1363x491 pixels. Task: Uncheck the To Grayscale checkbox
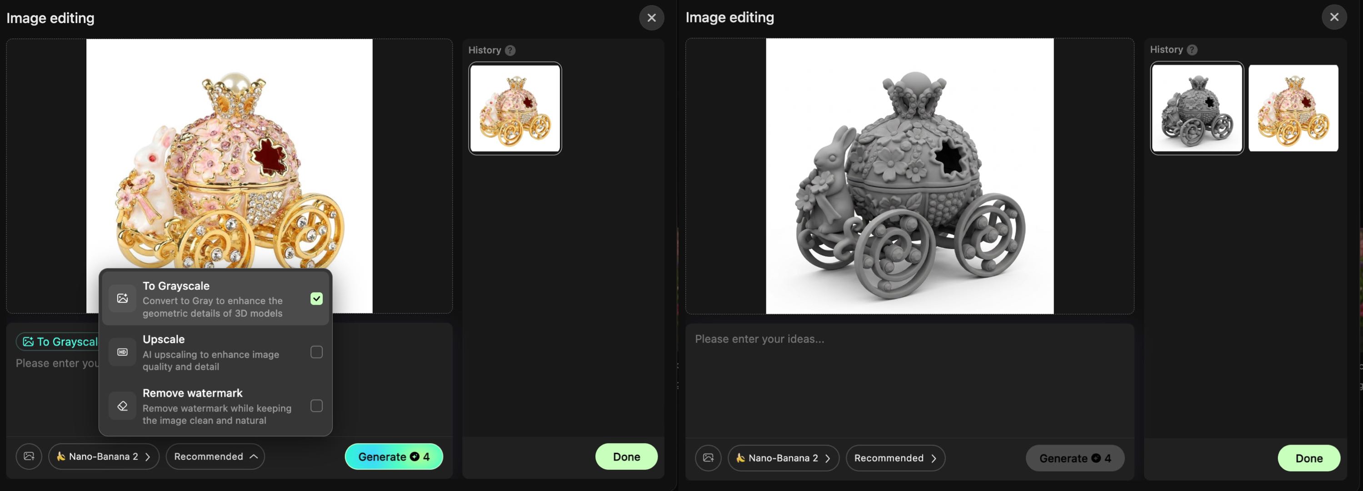[316, 299]
